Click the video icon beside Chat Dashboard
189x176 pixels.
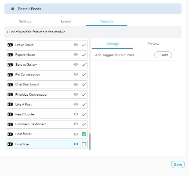10,84
